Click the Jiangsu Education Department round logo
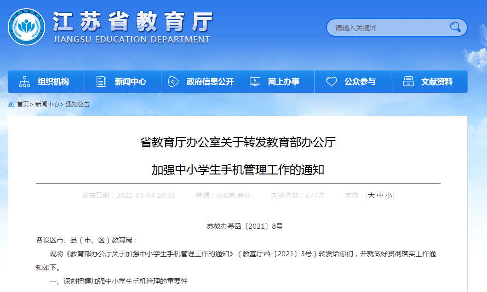 coord(26,27)
